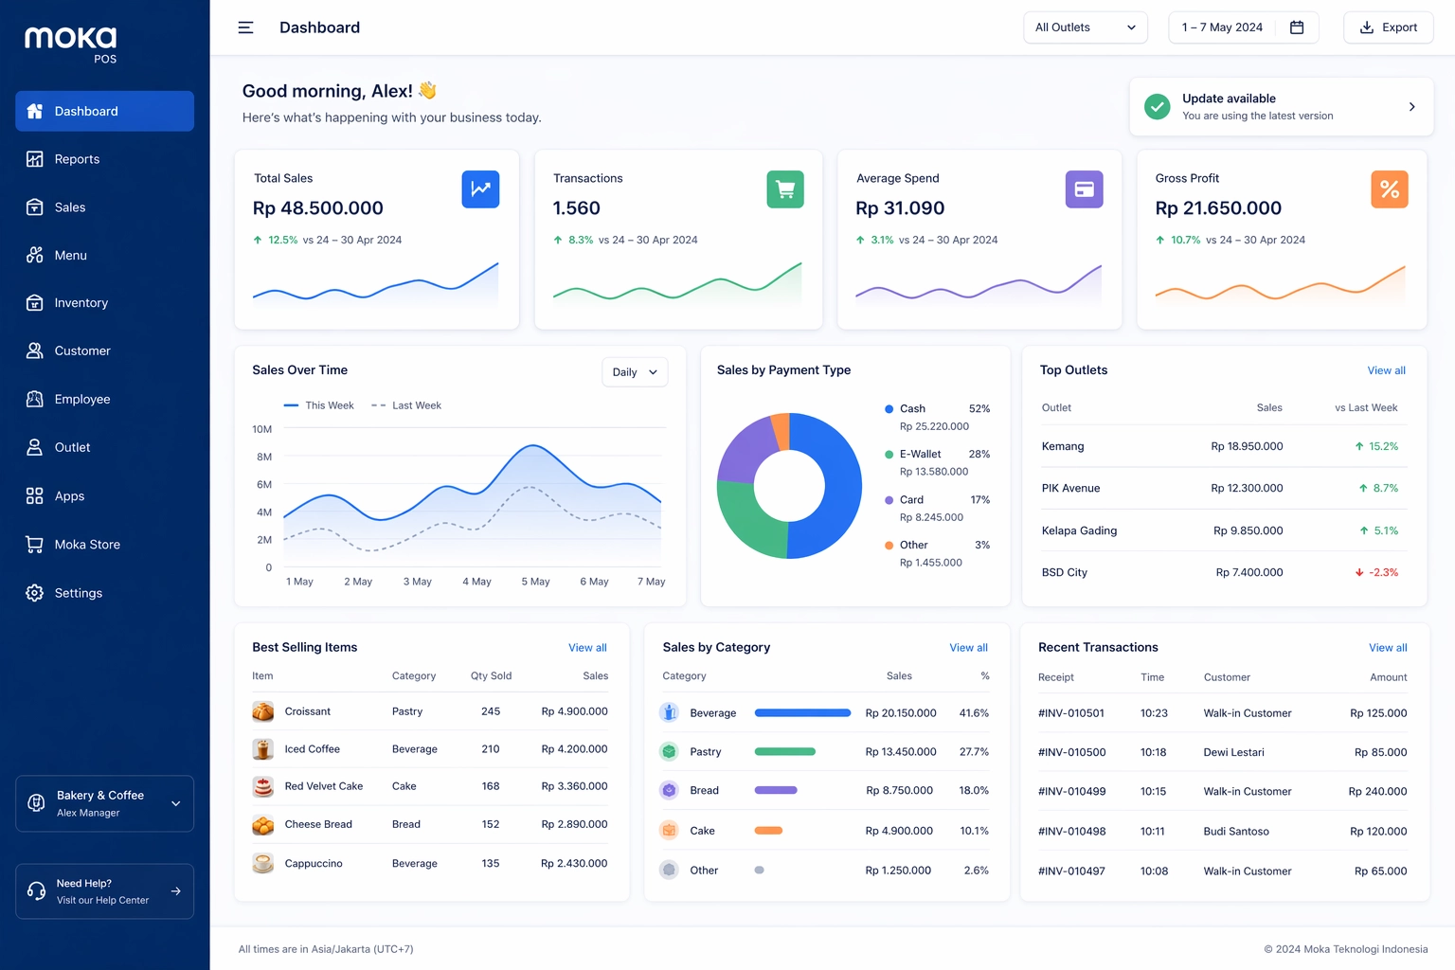Click the Total Sales chart icon

pyautogui.click(x=480, y=189)
